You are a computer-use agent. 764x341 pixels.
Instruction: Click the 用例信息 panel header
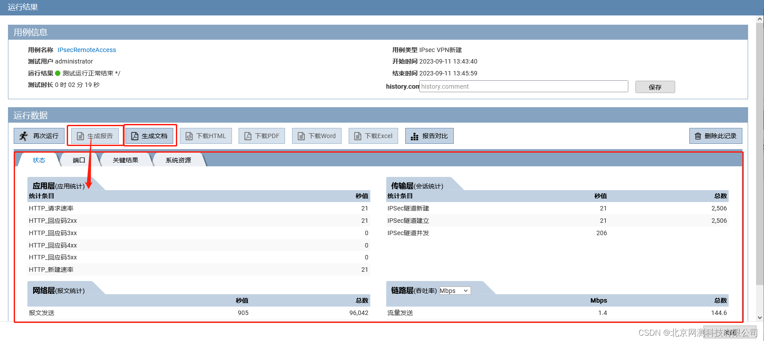tap(378, 32)
